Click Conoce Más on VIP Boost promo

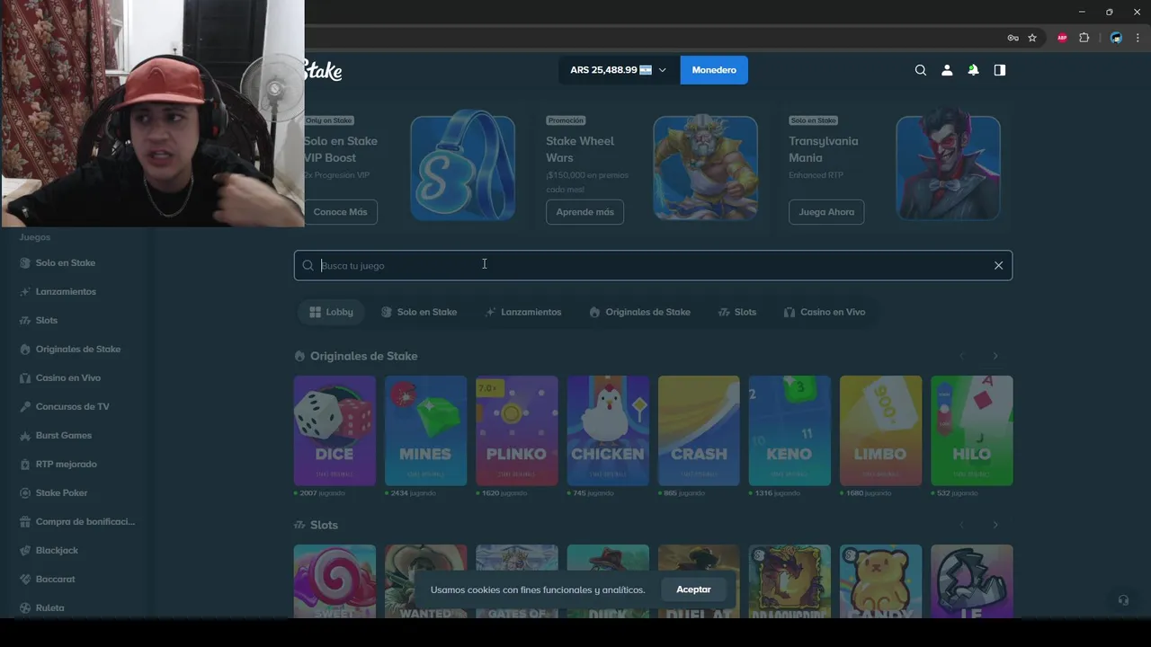[340, 212]
